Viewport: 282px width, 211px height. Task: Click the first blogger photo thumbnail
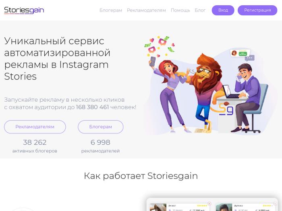(158, 207)
